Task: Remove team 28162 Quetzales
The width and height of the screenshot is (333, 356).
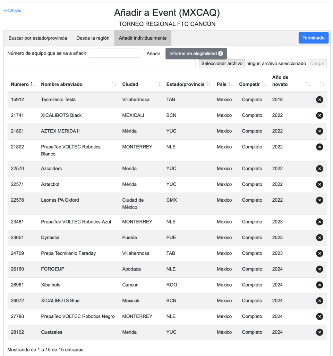Action: pos(319,332)
